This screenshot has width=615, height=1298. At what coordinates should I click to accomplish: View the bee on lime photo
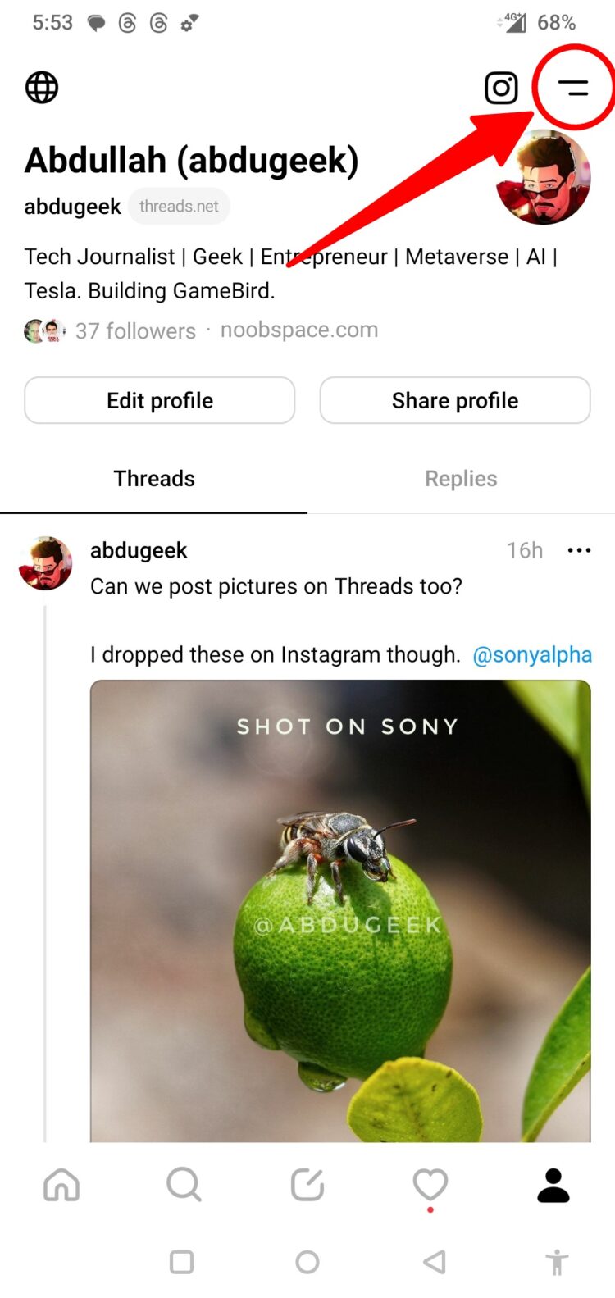340,910
